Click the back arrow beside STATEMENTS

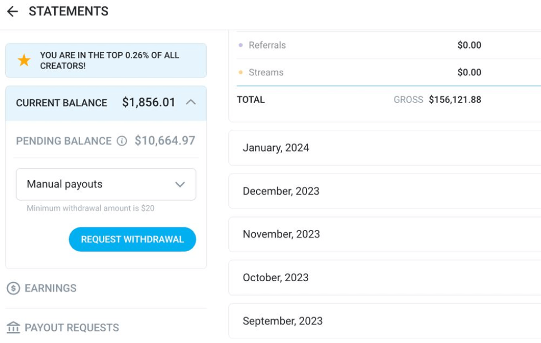click(13, 12)
